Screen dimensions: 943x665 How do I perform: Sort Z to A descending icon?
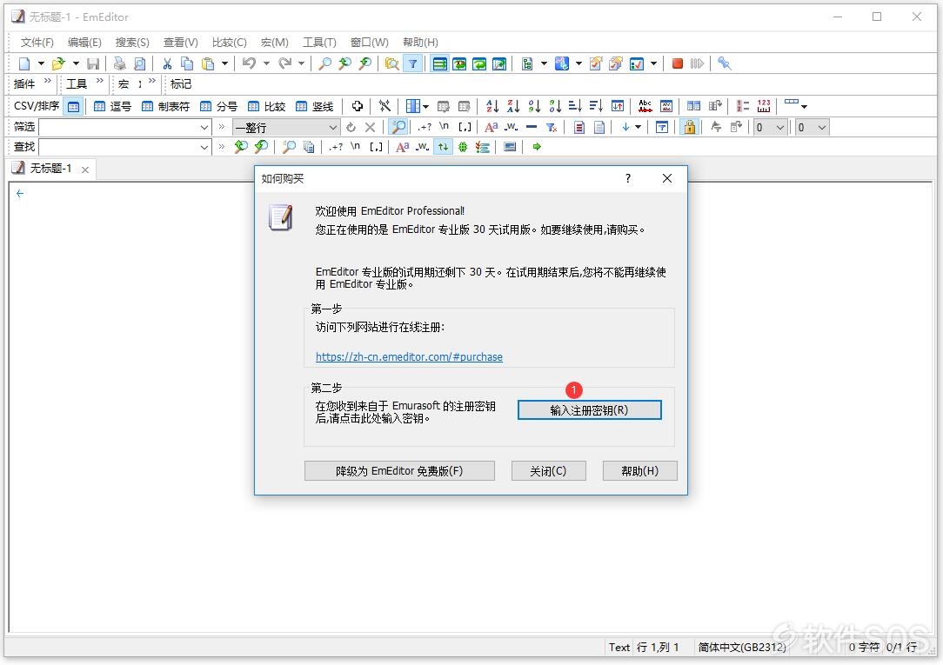click(x=513, y=106)
